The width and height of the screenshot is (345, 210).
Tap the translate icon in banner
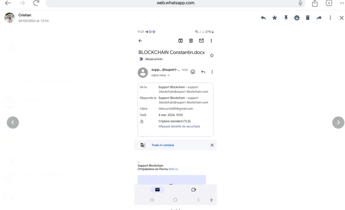[143, 145]
